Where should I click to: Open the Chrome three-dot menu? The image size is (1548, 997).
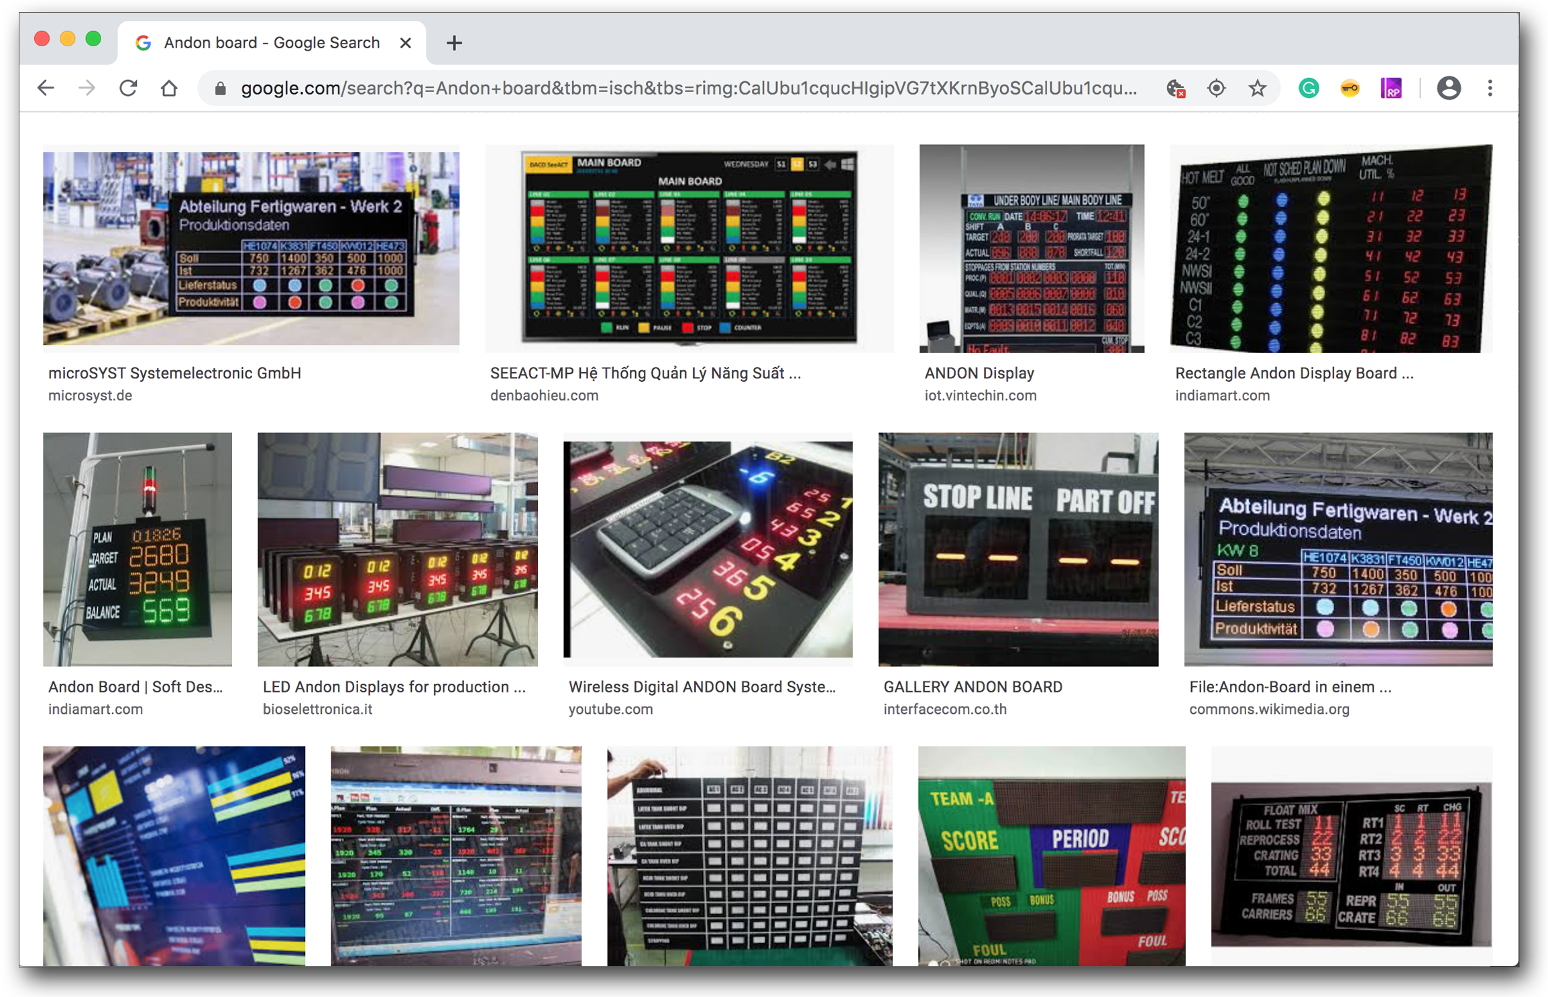[x=1490, y=88]
